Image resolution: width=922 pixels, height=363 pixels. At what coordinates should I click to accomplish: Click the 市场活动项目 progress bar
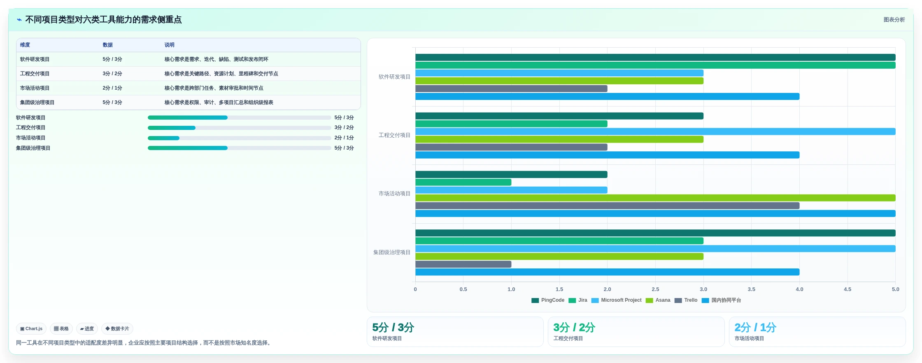[239, 138]
